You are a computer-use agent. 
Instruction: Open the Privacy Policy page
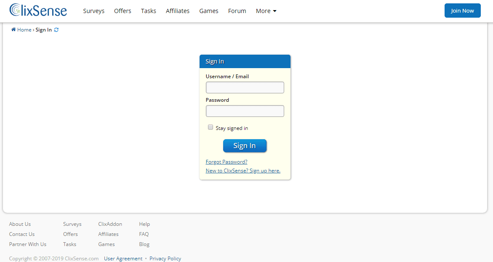point(165,258)
